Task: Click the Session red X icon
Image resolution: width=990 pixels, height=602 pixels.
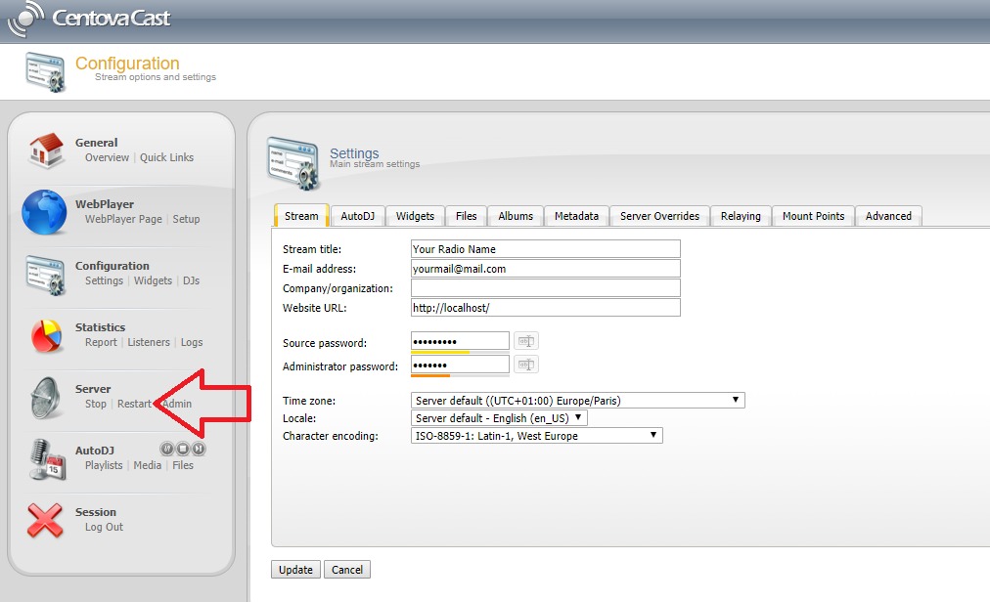Action: pyautogui.click(x=45, y=521)
